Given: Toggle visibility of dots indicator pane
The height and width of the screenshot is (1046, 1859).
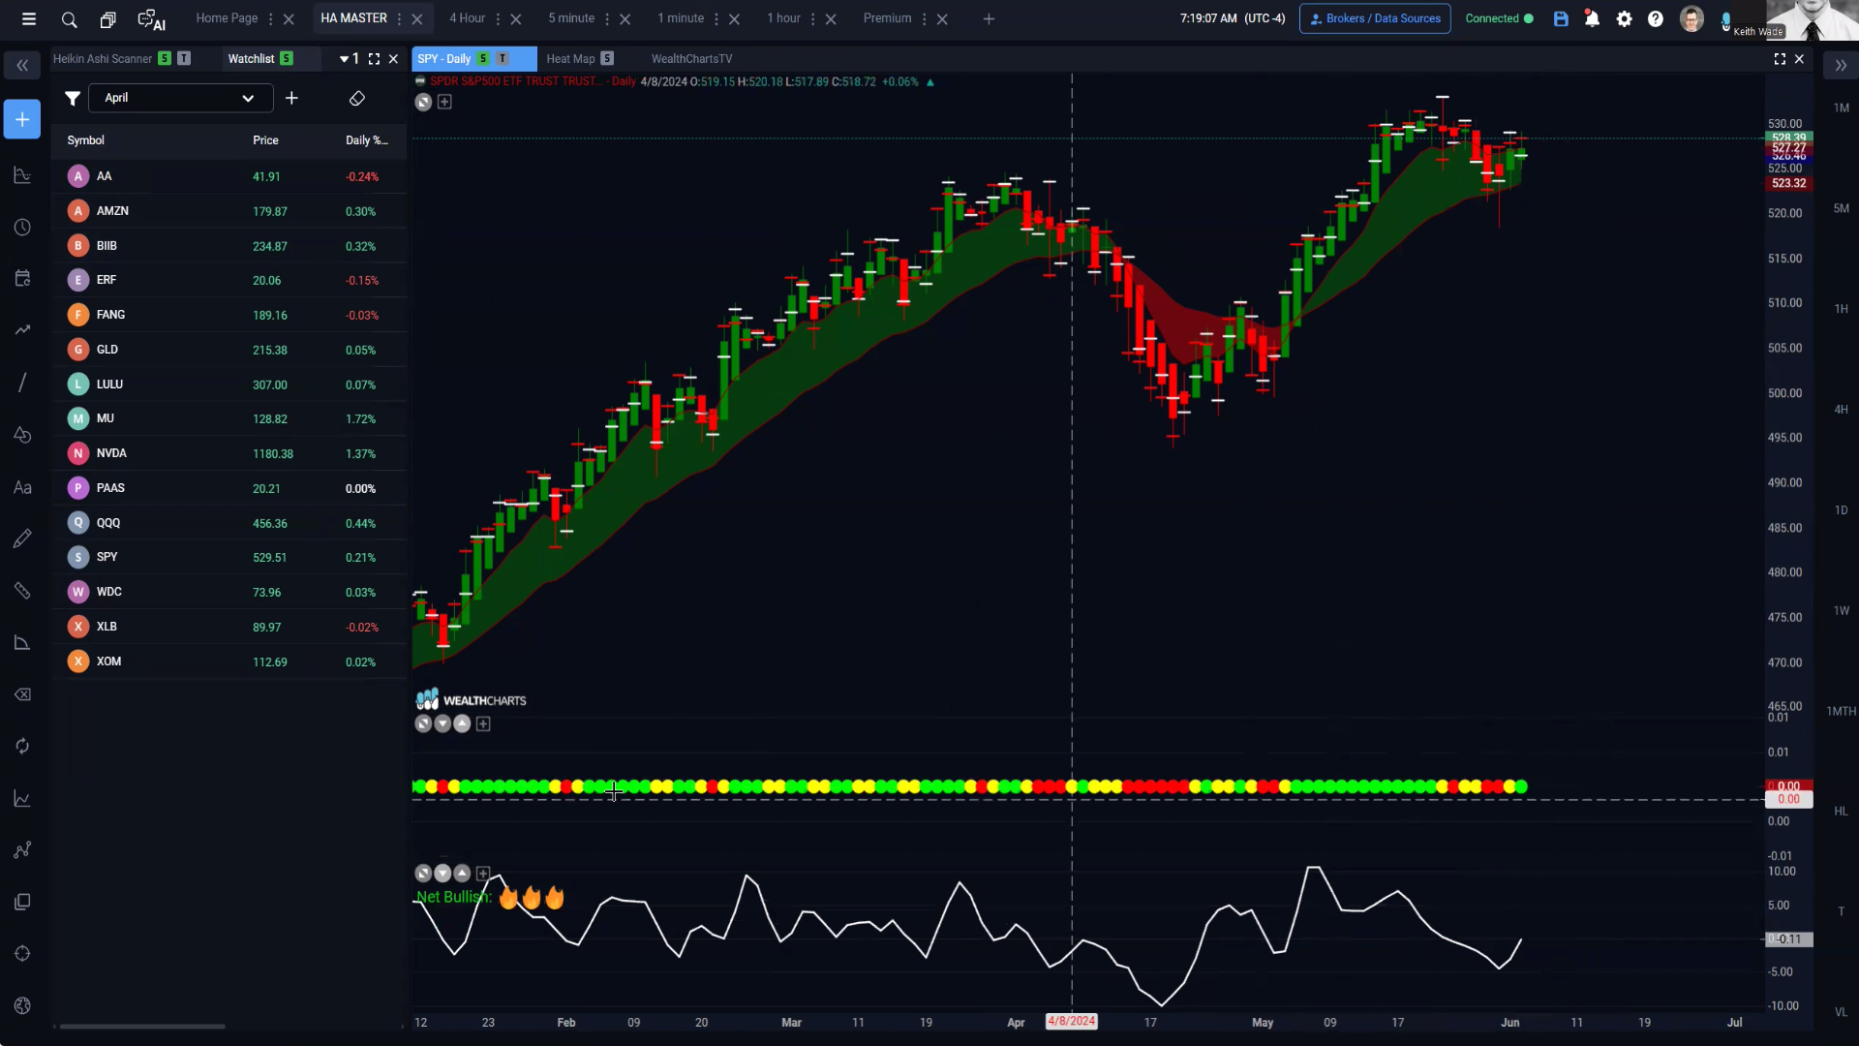Looking at the screenshot, I should tap(423, 723).
